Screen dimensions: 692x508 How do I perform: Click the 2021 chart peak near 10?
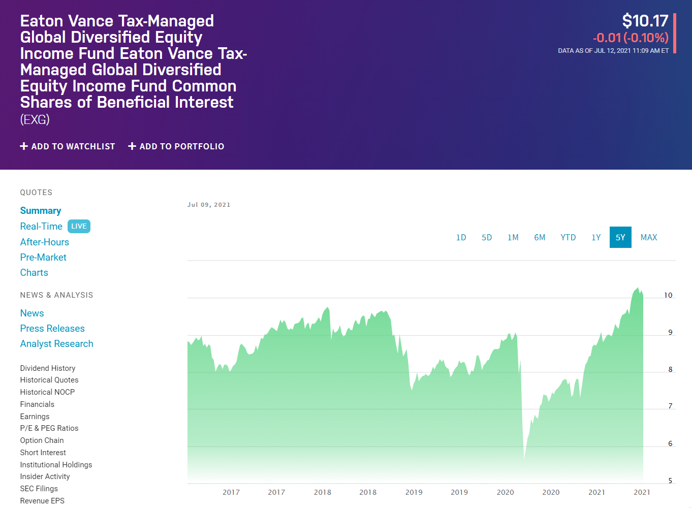637,289
